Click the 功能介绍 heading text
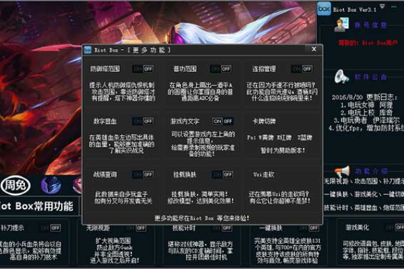Image resolution: width=404 pixels, height=269 pixels. [371, 171]
